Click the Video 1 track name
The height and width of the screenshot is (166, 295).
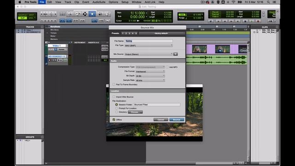click(57, 46)
